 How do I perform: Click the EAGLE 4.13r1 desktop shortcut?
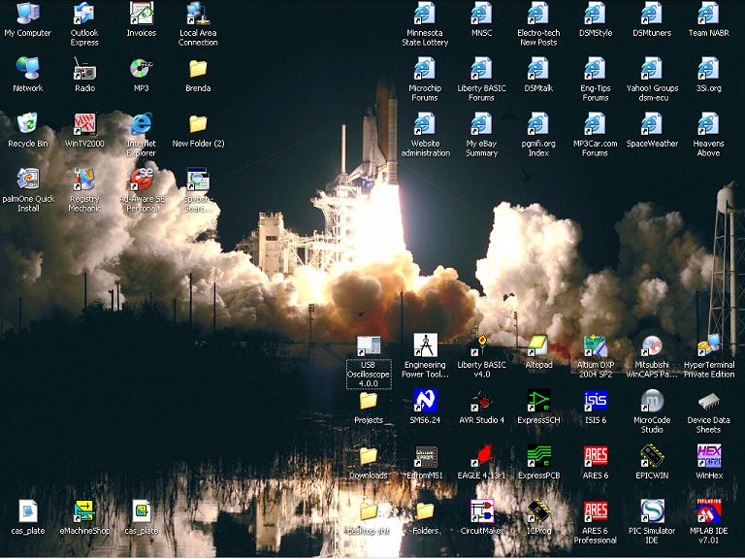coord(482,456)
